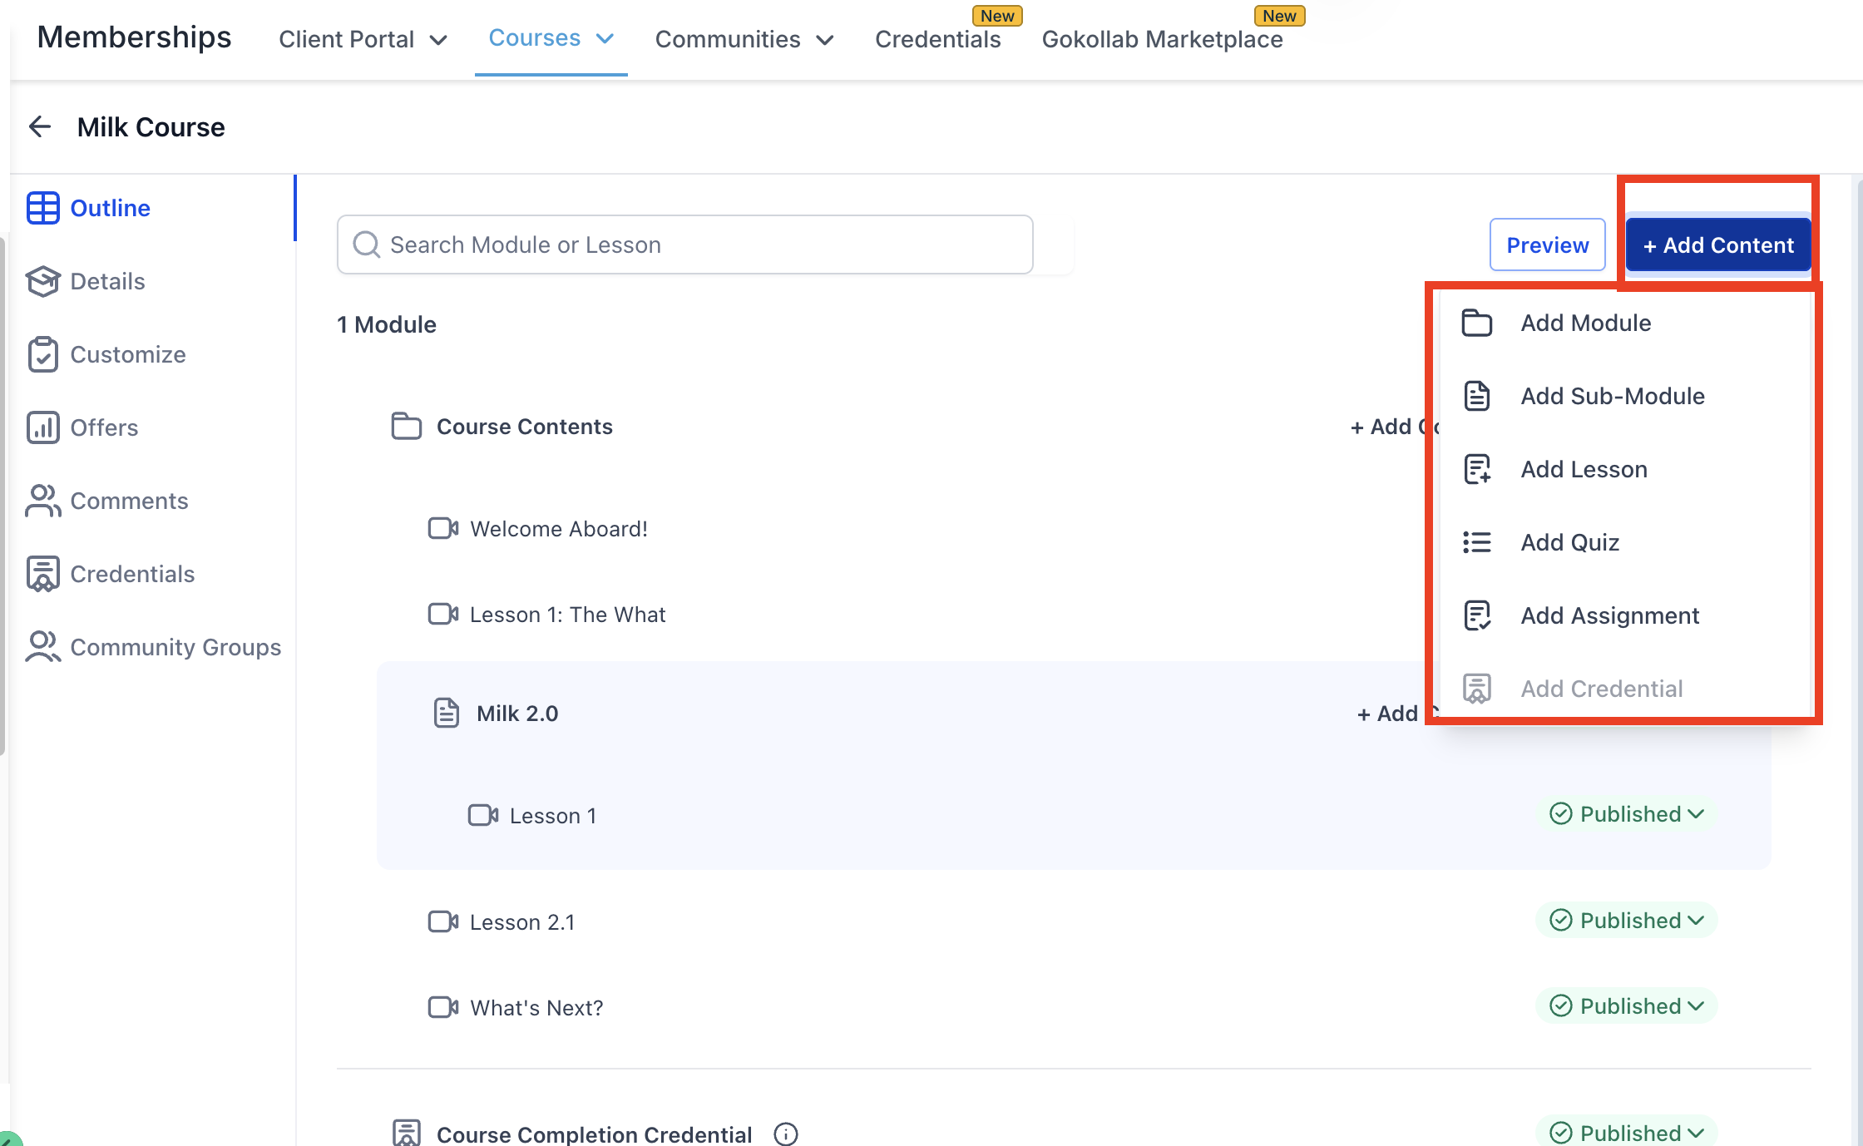Click the video icon beside Welcome Aboard!
The height and width of the screenshot is (1146, 1863).
(442, 529)
